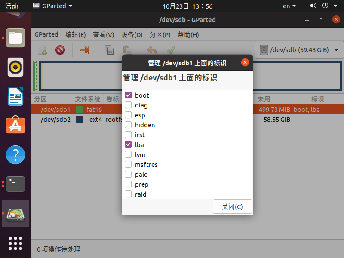Click the Resize/Move partition toolbar icon

[x=85, y=50]
